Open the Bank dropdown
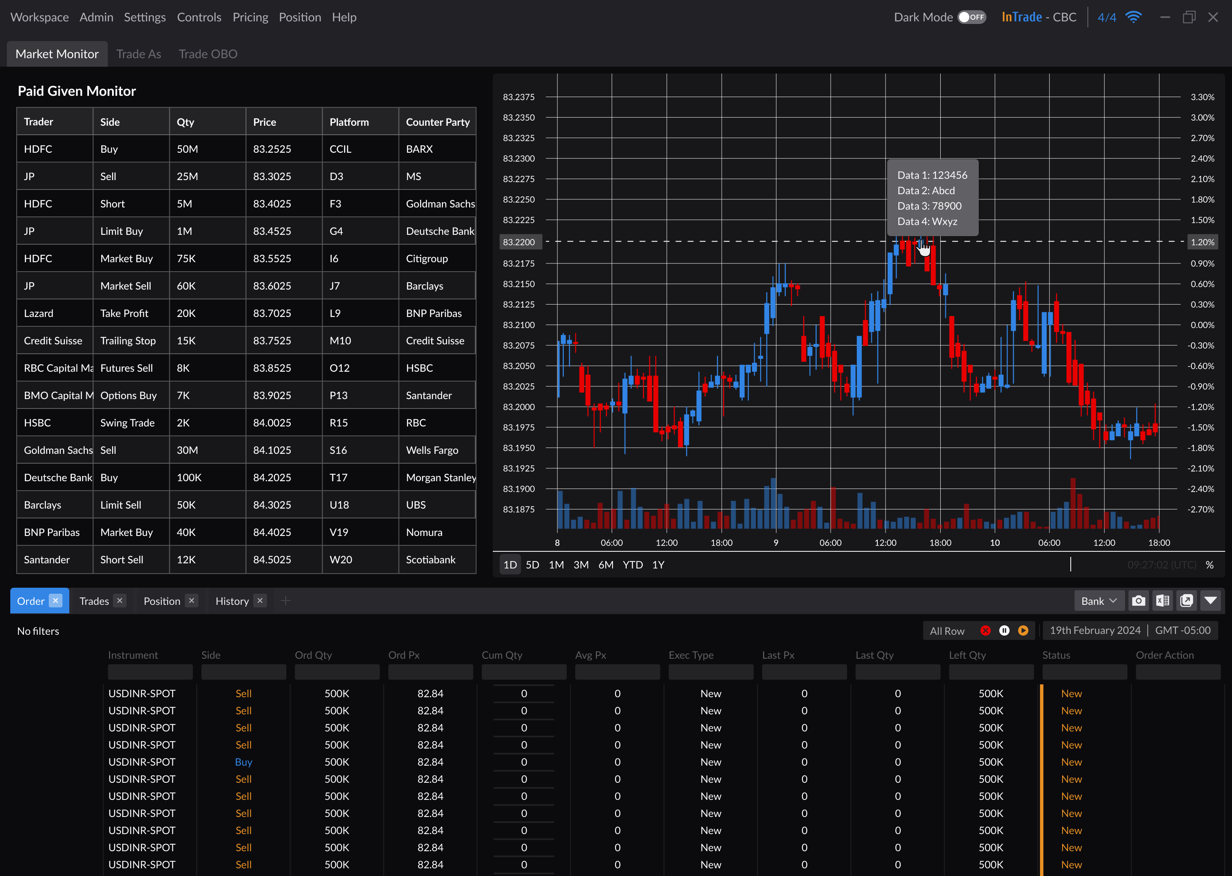 (x=1099, y=601)
